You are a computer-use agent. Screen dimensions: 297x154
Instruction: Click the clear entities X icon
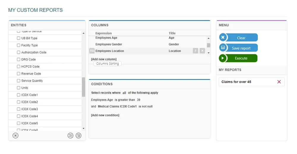click(x=15, y=136)
